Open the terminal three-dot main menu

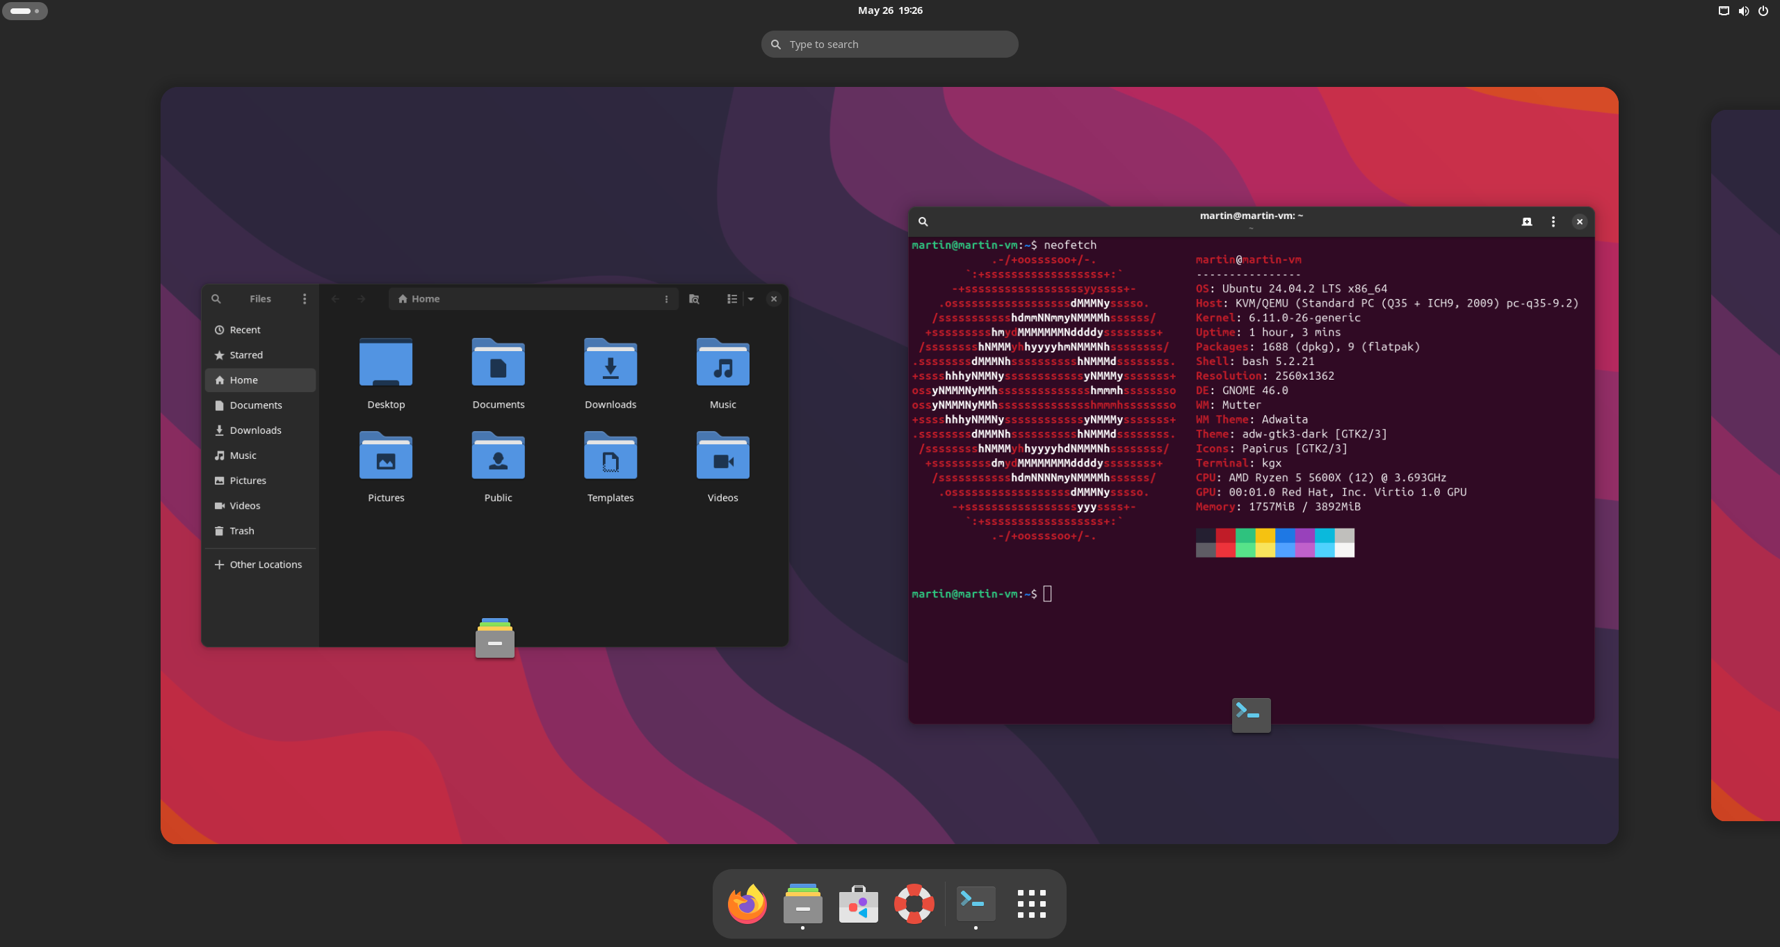[1553, 222]
